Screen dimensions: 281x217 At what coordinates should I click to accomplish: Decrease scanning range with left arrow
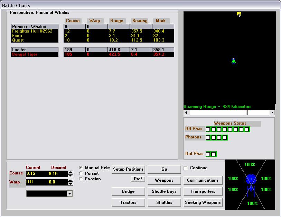(186, 112)
